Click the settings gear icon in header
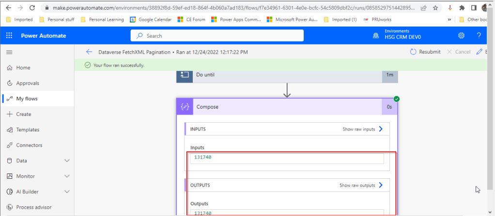This screenshot has width=495, height=216. tap(461, 36)
